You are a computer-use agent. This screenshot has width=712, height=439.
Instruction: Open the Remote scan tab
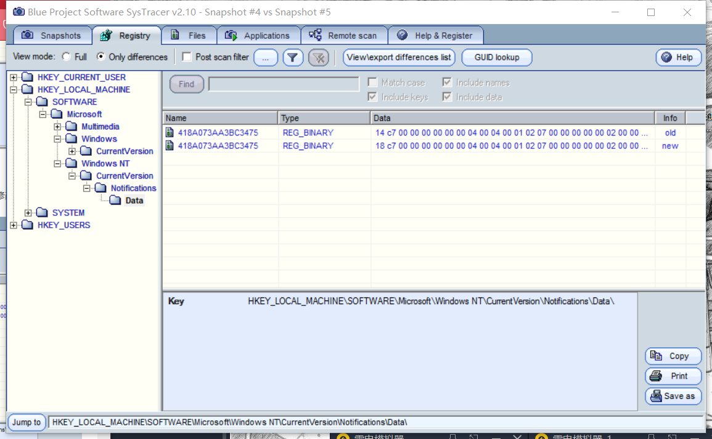(x=344, y=35)
